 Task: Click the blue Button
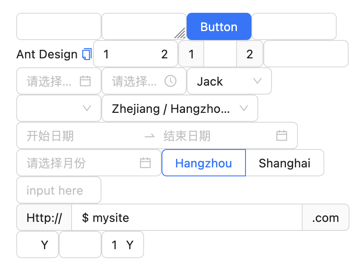219,26
